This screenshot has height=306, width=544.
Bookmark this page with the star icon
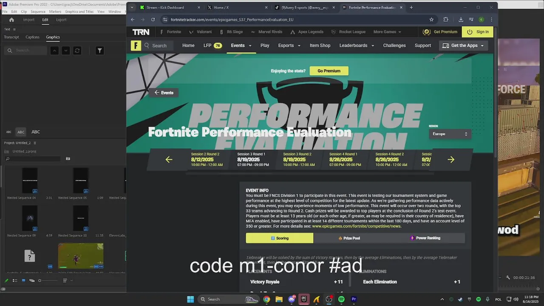coord(431,20)
